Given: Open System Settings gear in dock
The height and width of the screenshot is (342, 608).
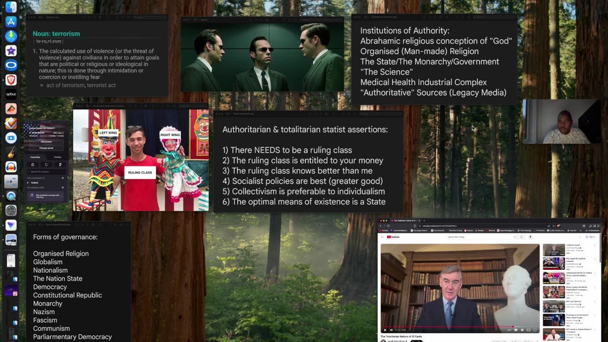Looking at the screenshot, I should 10,210.
